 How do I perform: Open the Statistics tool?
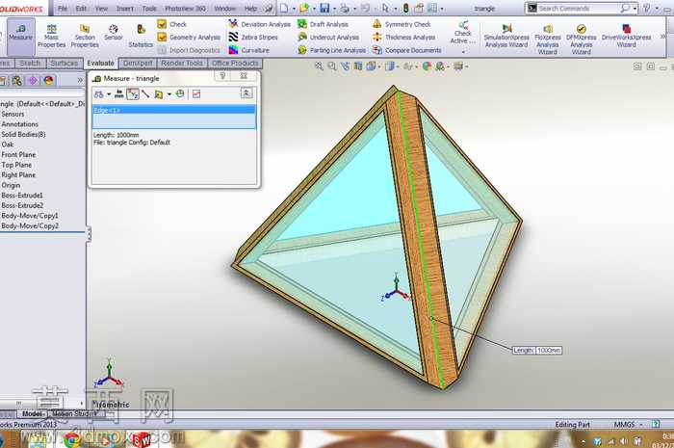click(141, 36)
